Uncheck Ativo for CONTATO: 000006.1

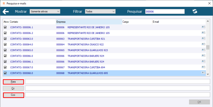pyautogui.click(x=5, y=27)
